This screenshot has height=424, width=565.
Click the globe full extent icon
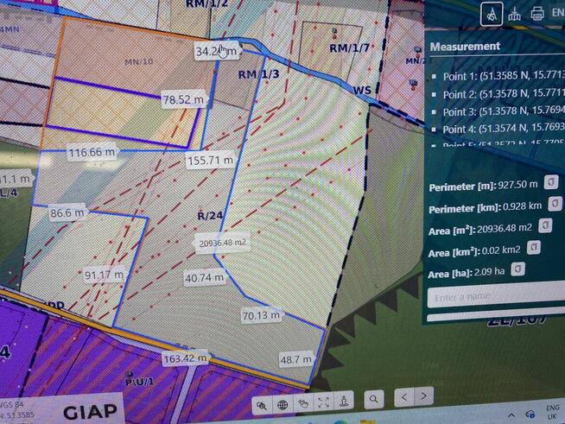[x=282, y=402]
